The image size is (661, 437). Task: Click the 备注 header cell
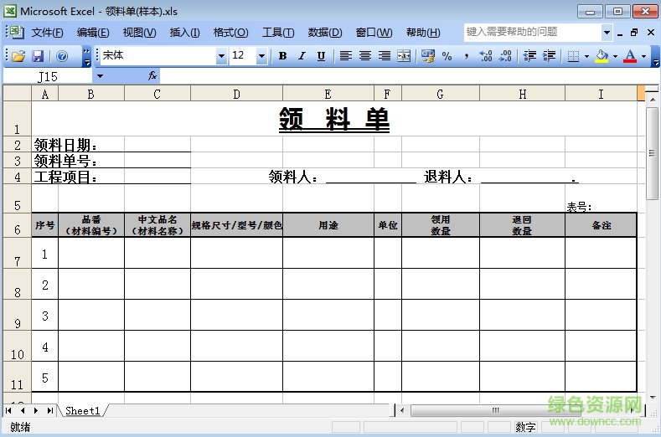601,225
